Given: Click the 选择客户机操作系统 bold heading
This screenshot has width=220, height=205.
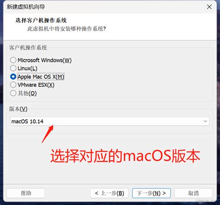Looking at the screenshot, I should (x=41, y=20).
